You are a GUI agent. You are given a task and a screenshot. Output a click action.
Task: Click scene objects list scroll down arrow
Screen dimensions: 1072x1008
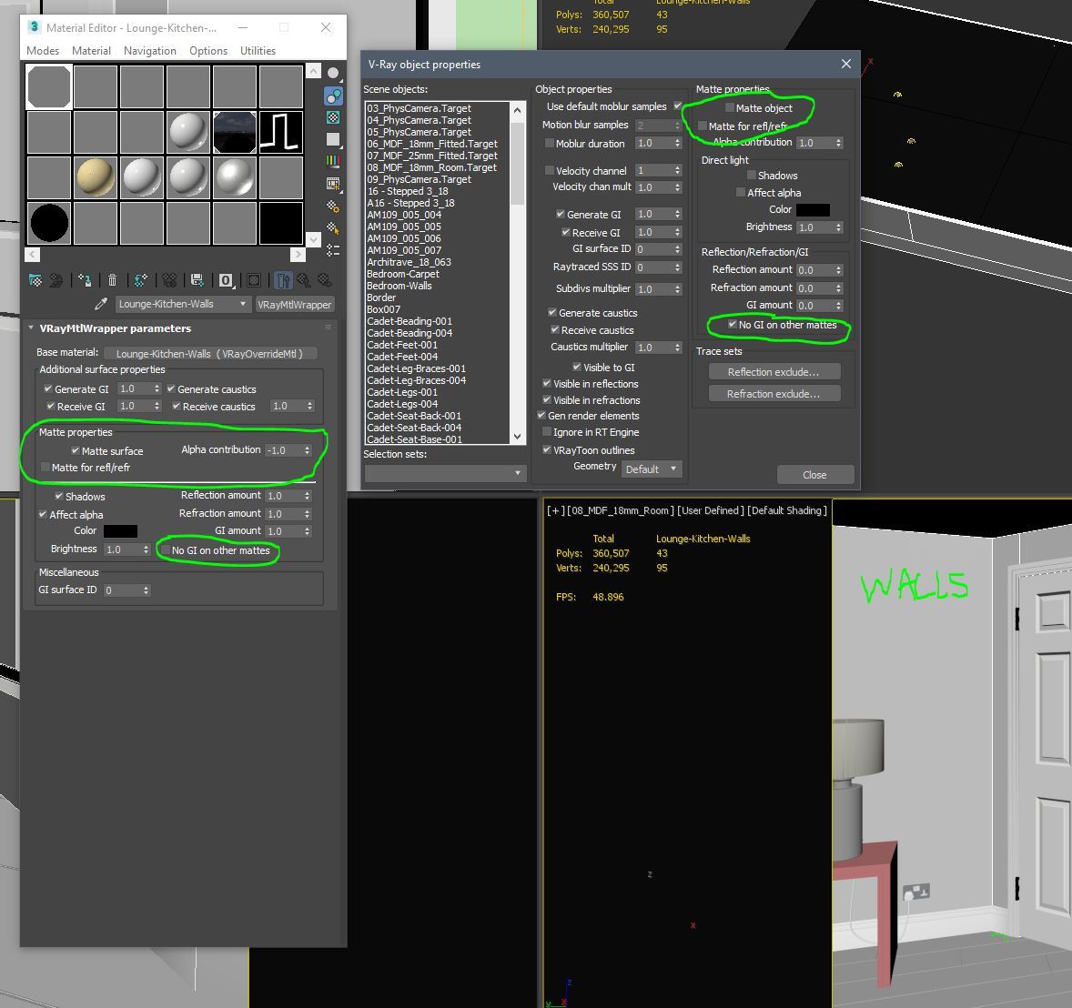(518, 437)
